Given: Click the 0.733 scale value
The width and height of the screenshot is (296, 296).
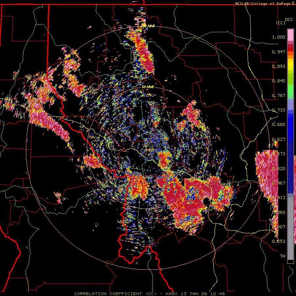Looking at the screenshot, I should click(279, 110).
